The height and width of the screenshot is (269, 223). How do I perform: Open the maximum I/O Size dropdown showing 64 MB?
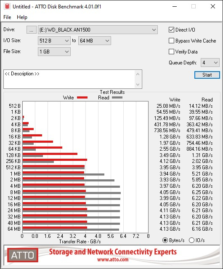click(95, 41)
